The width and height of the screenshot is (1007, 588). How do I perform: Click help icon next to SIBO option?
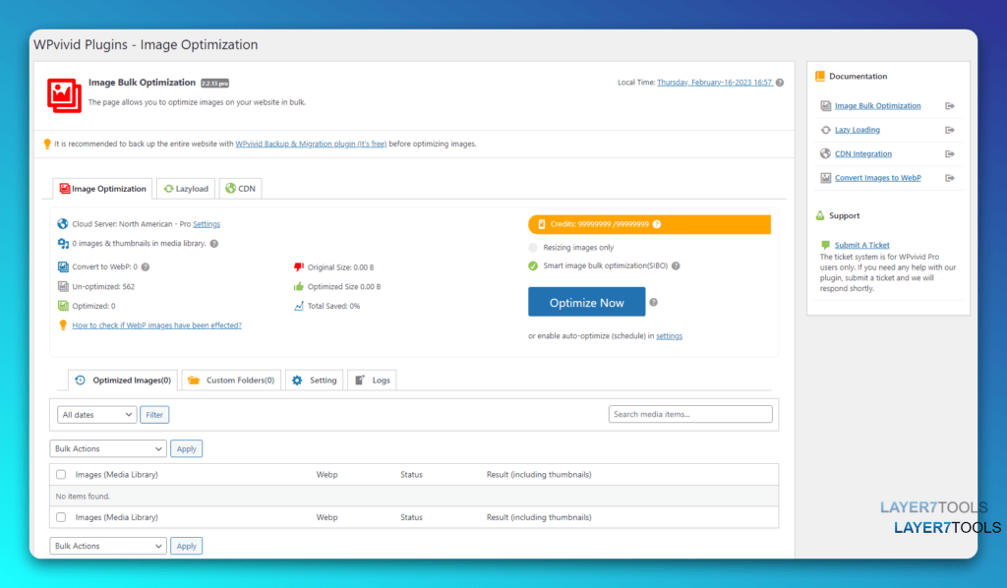[676, 265]
